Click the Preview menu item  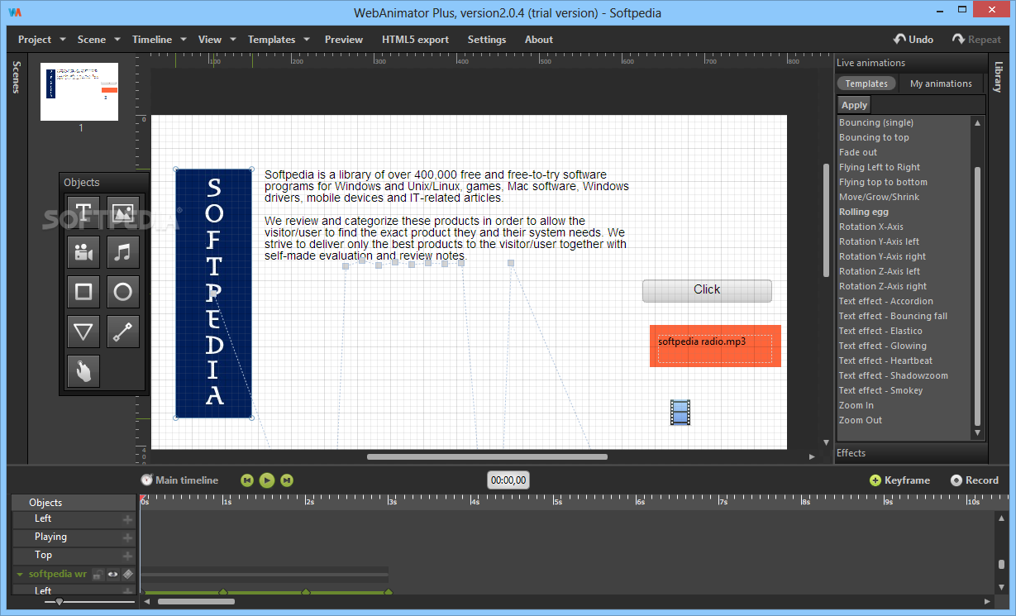(x=344, y=39)
